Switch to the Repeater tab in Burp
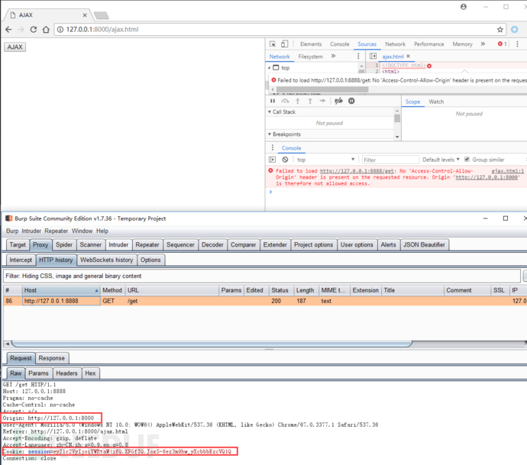Image resolution: width=527 pixels, height=465 pixels. click(x=147, y=244)
